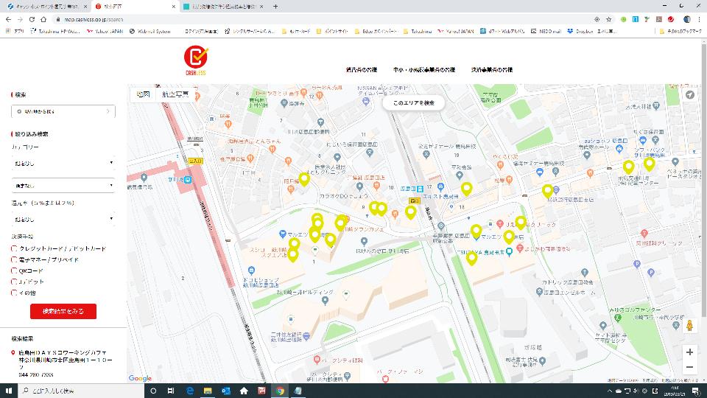The height and width of the screenshot is (398, 707).
Task: Enable the QRコード checkbox
Action: (14, 270)
